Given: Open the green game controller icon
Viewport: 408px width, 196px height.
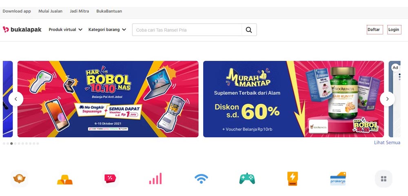Looking at the screenshot, I should pyautogui.click(x=247, y=179).
